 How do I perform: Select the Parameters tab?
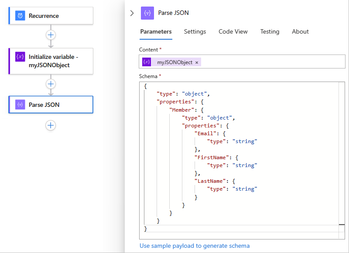(156, 31)
